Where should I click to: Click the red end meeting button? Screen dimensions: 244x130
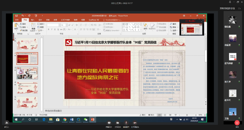[x=237, y=123]
